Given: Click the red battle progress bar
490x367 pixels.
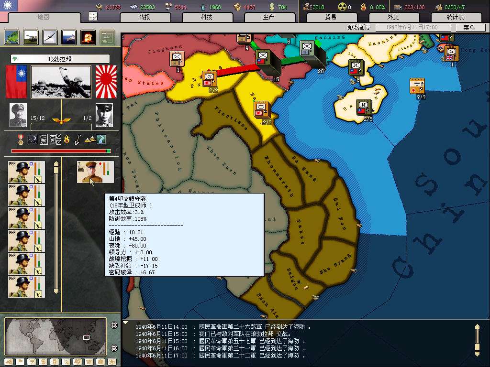Looking at the screenshot, I should (61, 151).
